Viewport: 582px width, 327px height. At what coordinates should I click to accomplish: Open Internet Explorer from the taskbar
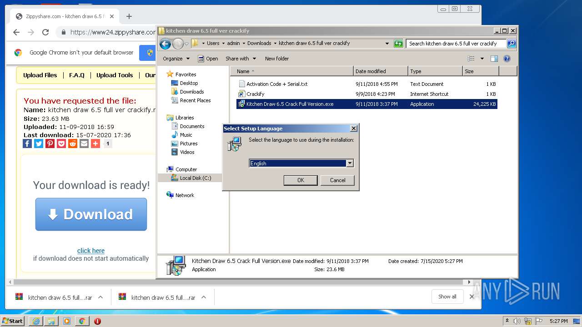coord(36,321)
